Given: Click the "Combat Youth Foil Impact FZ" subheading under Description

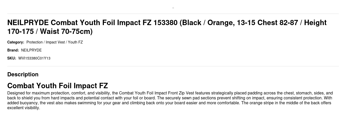Looking at the screenshot, I should (58, 86).
